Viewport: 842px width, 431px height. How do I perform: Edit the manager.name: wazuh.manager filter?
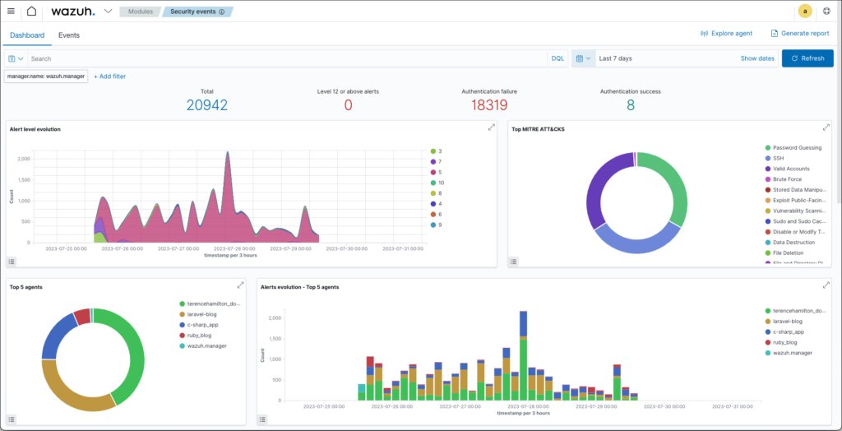pyautogui.click(x=46, y=76)
